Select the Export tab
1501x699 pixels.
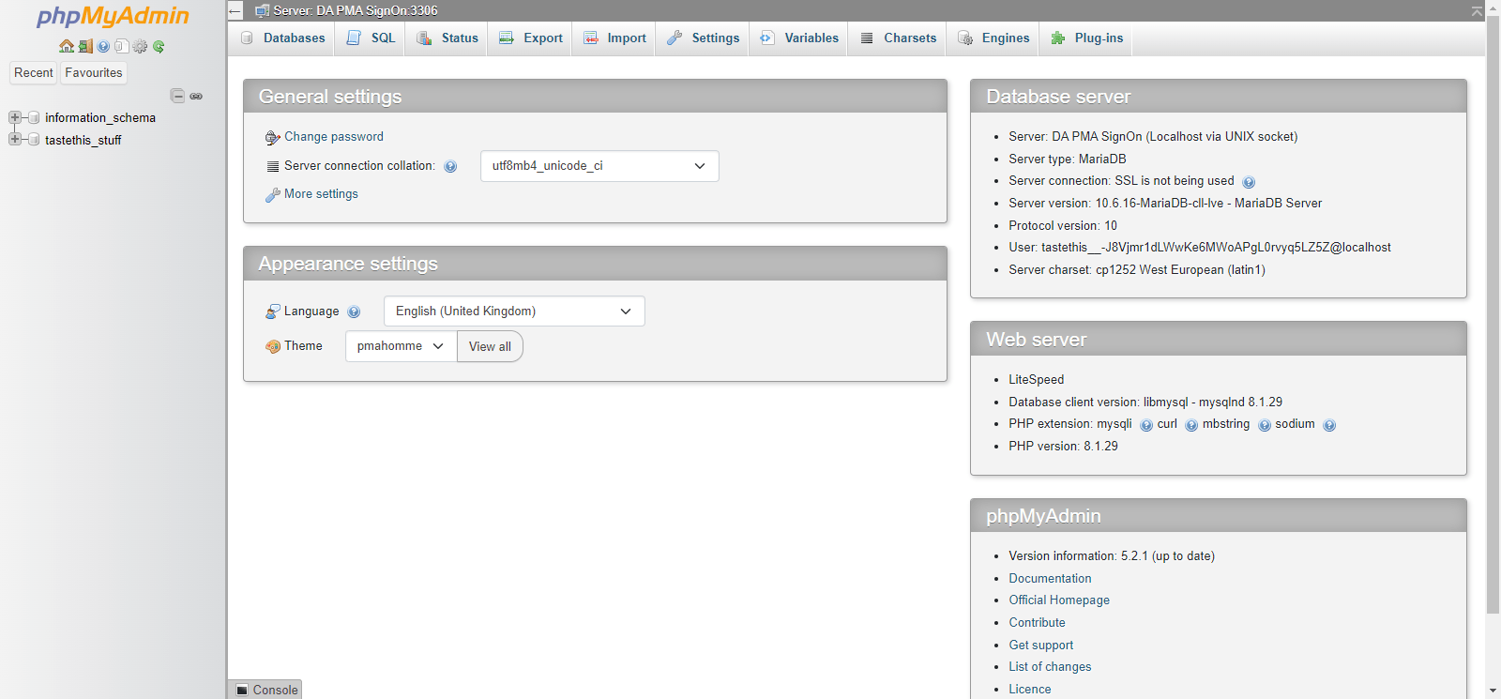coord(530,38)
